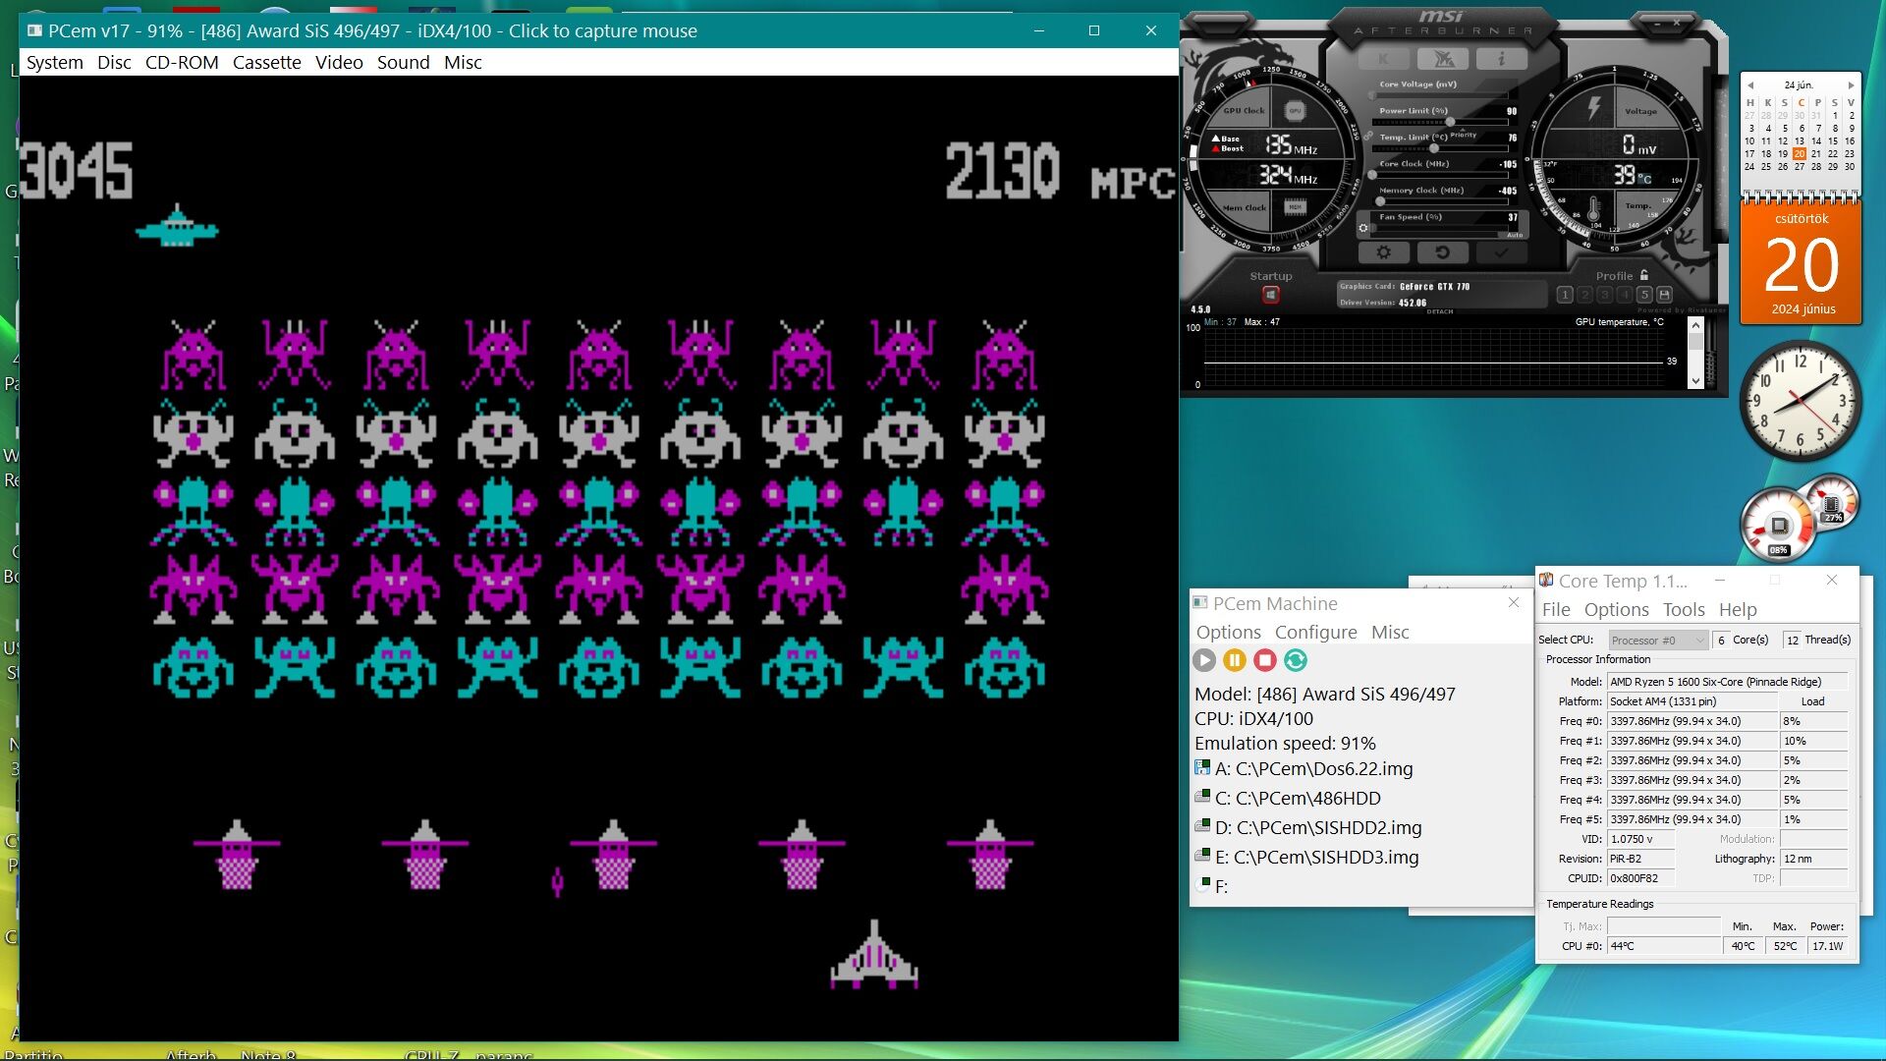1886x1061 pixels.
Task: Open PCem Disc menu
Action: pos(114,62)
